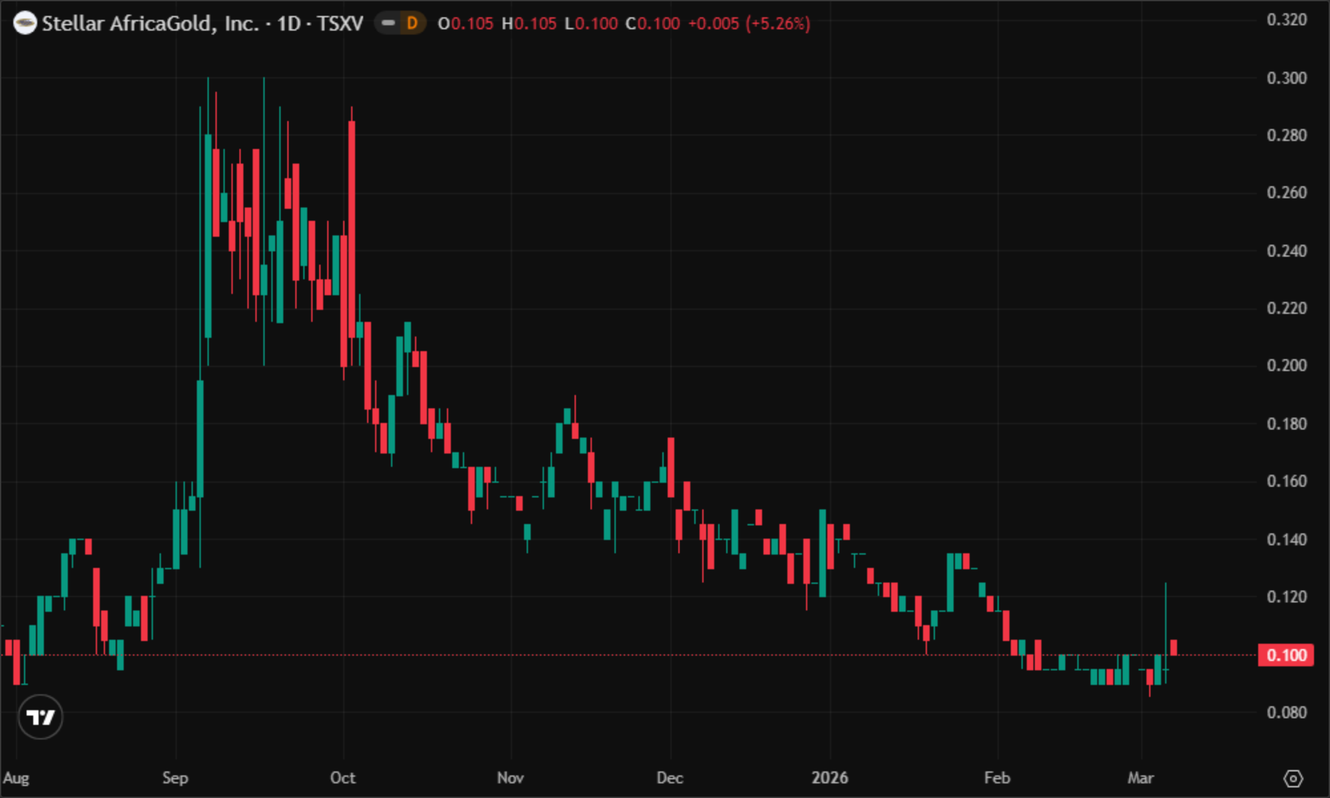Screen dimensions: 1330x798
Task: Click the Mar label on time axis
Action: [x=1140, y=778]
